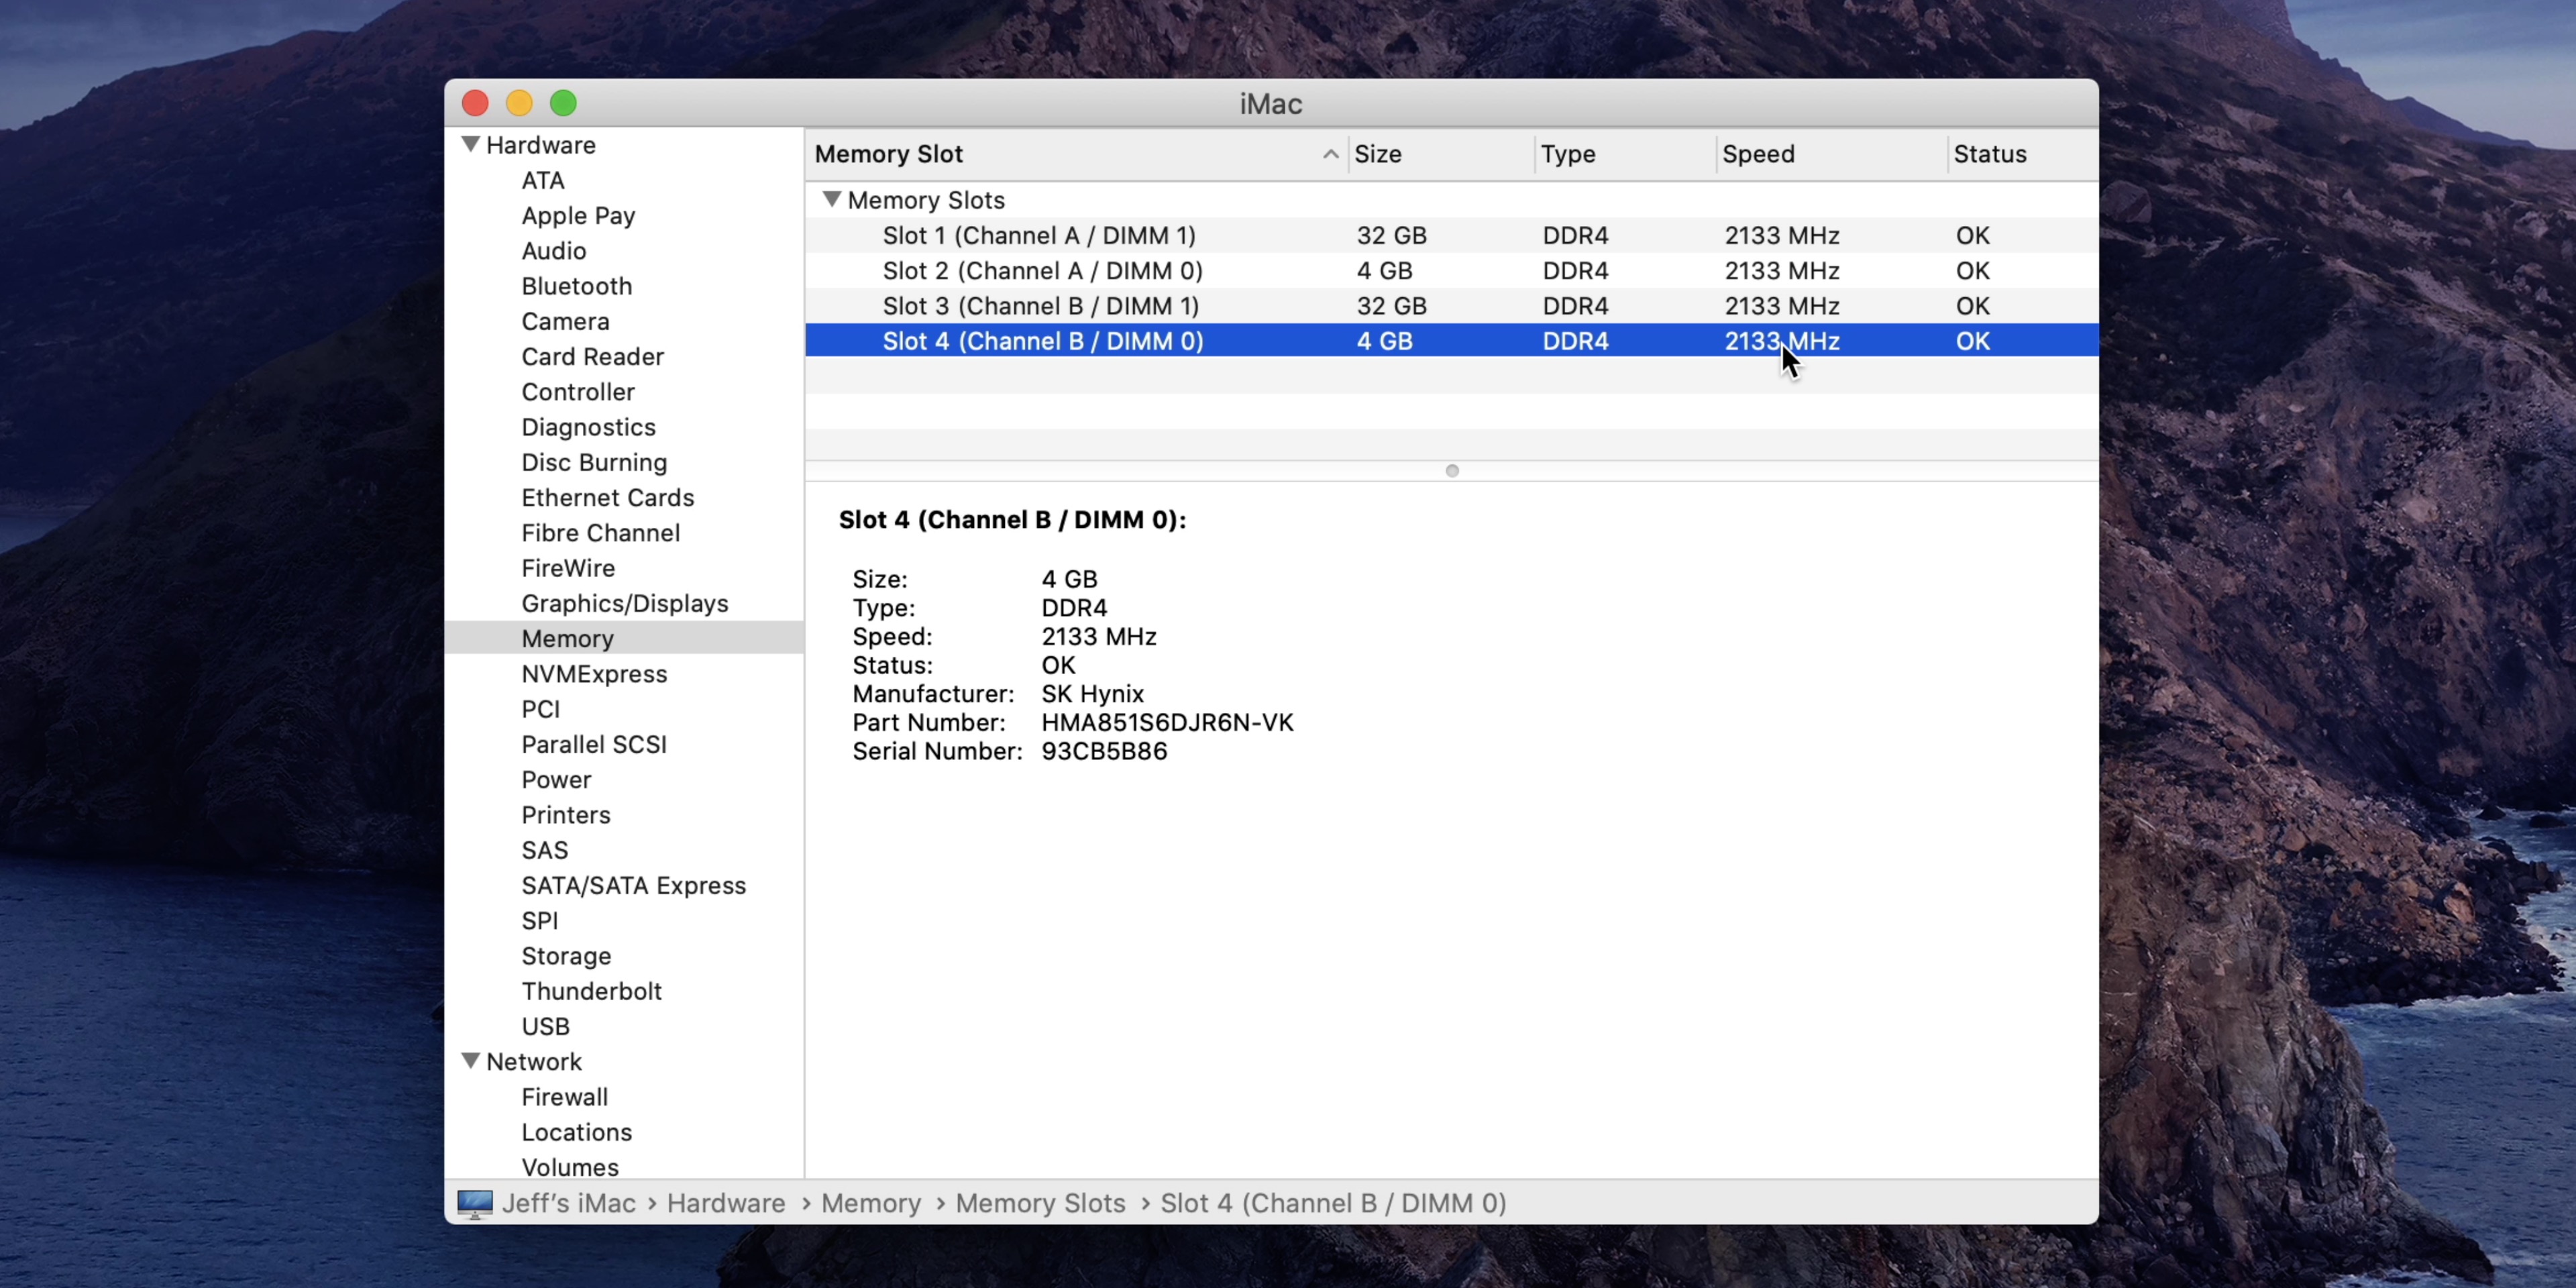
Task: Select Bluetooth in the sidebar list
Action: [x=576, y=286]
